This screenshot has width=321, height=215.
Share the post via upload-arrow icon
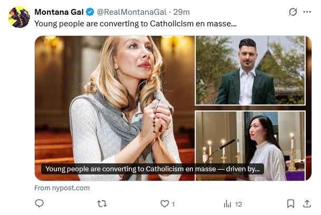click(x=307, y=203)
